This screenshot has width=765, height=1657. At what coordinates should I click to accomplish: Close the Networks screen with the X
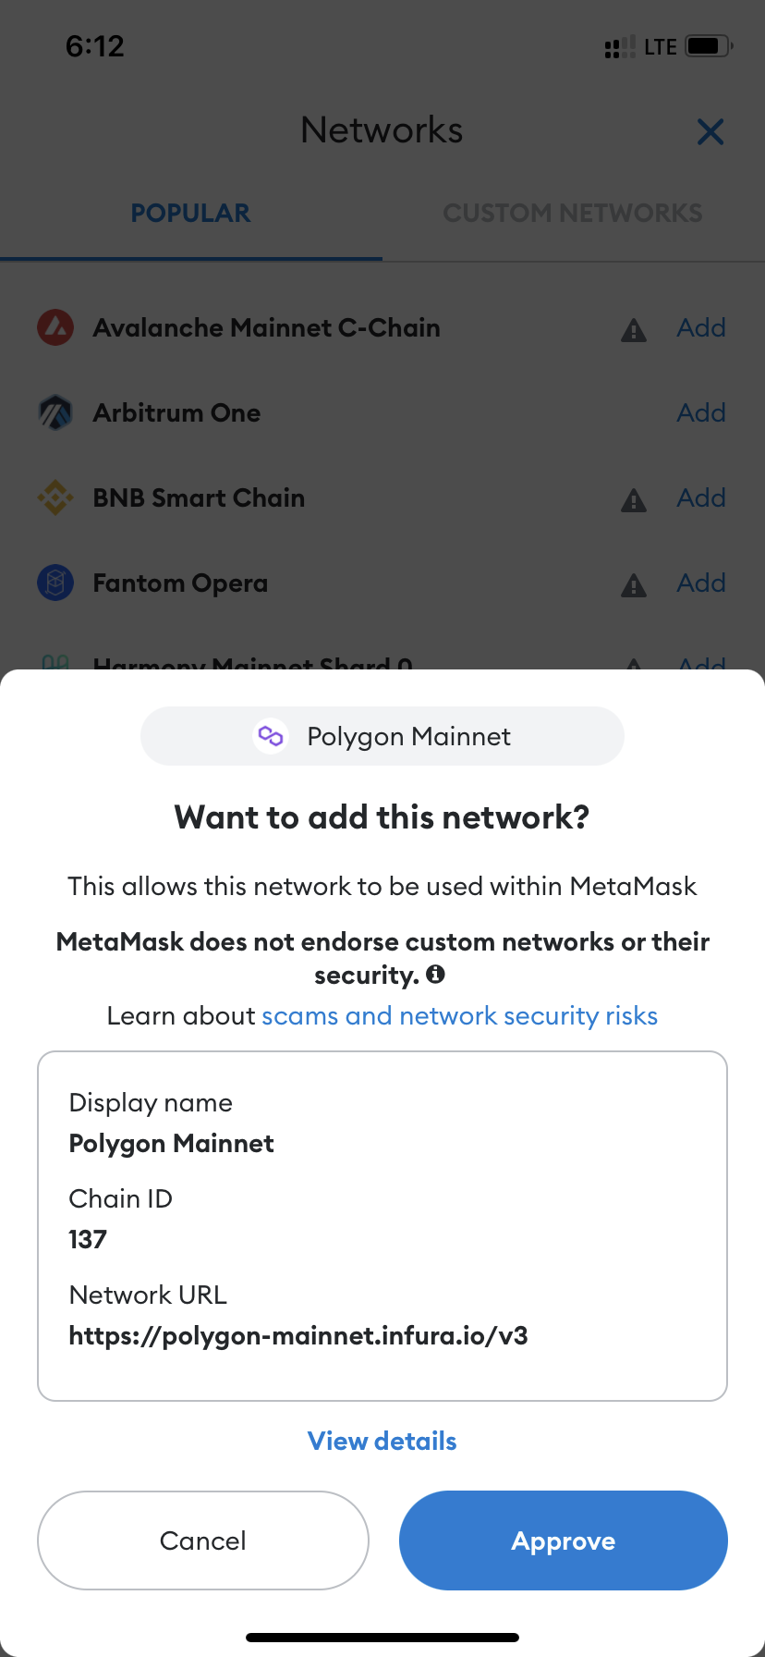pos(710,132)
